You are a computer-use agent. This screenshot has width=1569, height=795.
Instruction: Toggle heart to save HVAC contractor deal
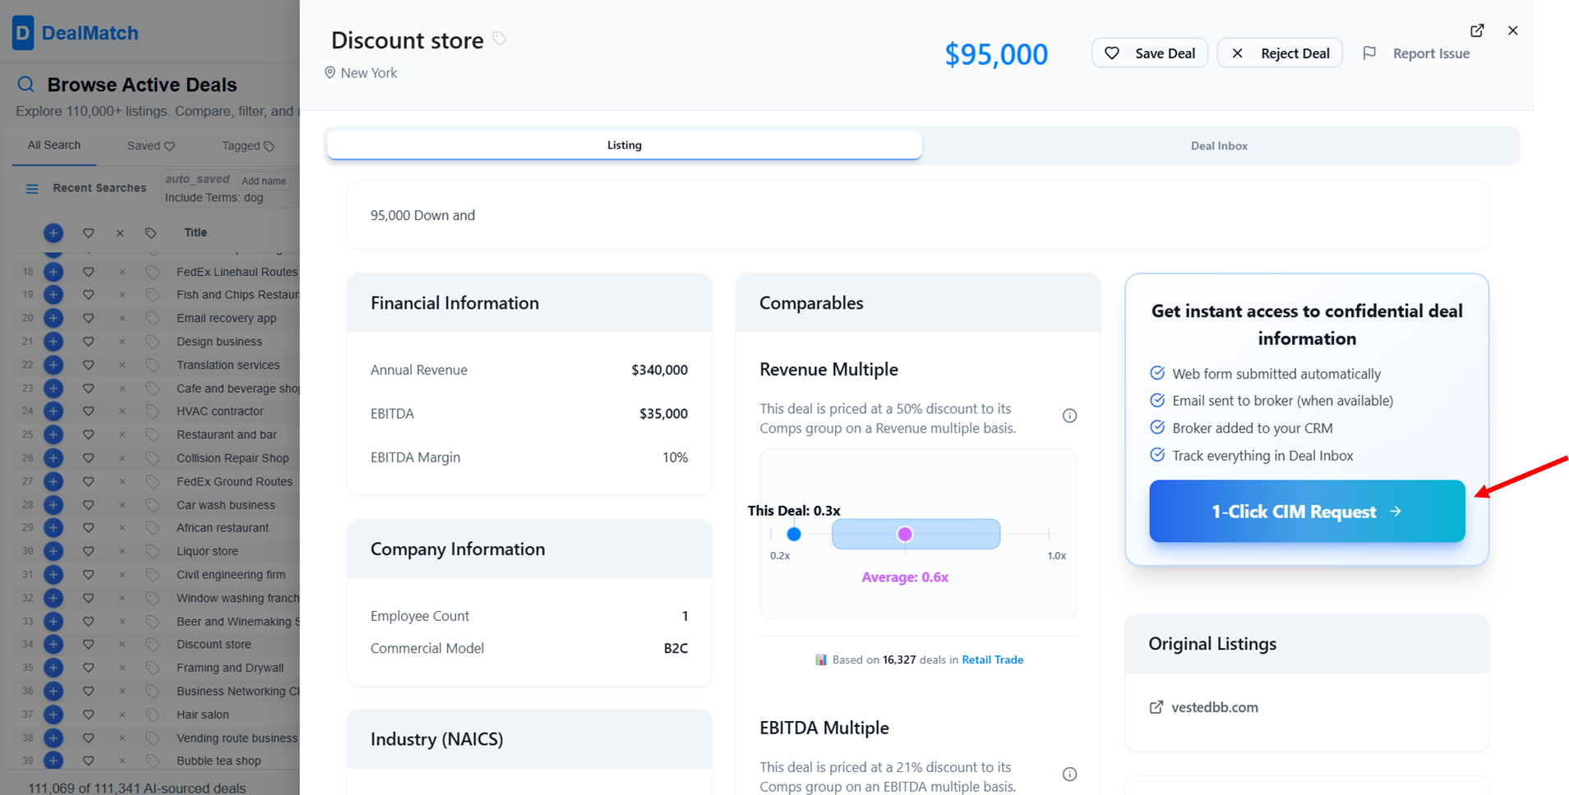[88, 411]
